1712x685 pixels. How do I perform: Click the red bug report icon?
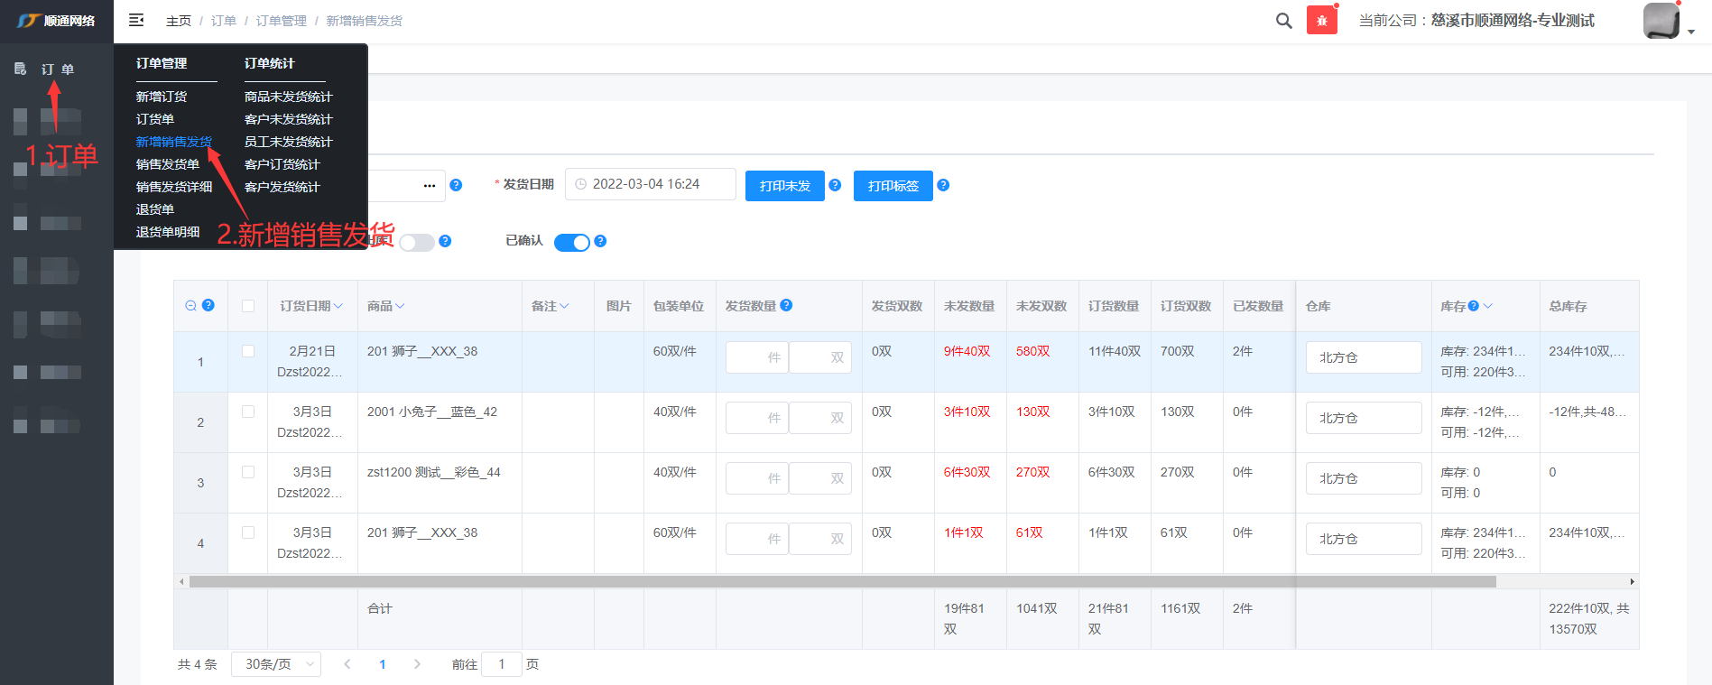point(1321,21)
